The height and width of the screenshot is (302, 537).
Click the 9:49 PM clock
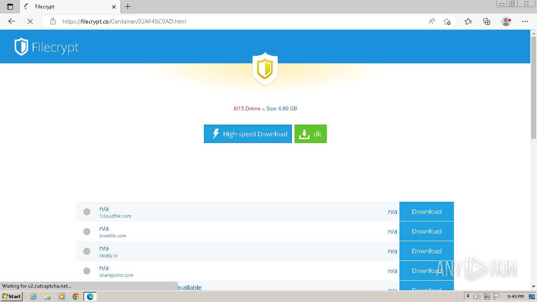point(515,297)
